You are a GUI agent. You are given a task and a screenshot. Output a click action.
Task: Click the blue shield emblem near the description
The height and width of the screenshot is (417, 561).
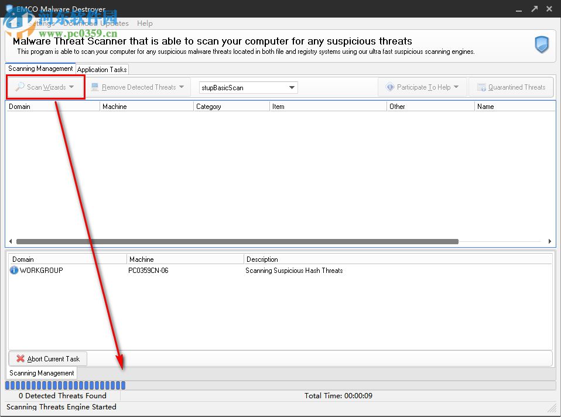(x=541, y=45)
